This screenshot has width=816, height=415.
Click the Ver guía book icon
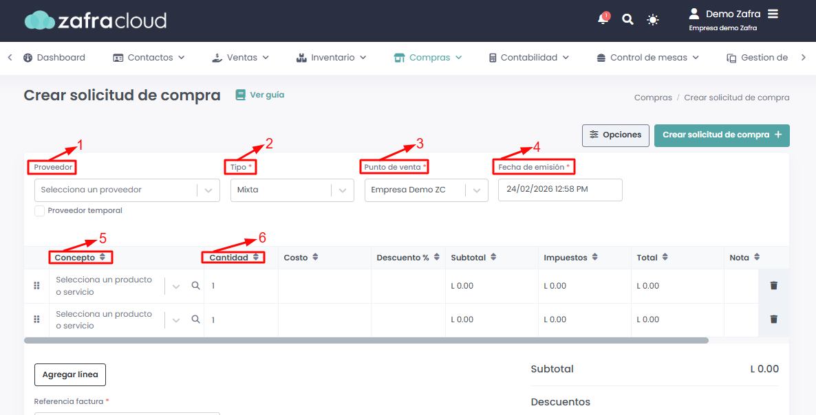(x=240, y=95)
